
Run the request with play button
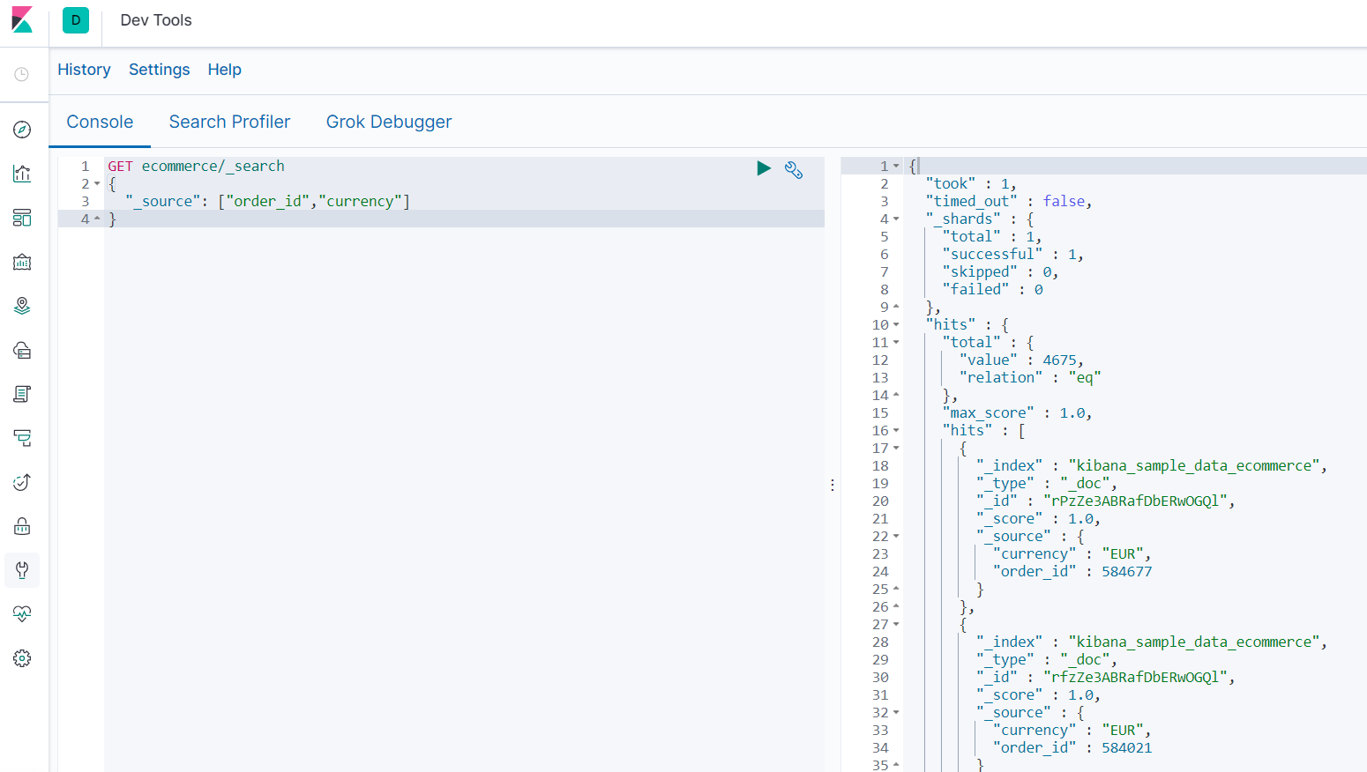[x=764, y=168]
